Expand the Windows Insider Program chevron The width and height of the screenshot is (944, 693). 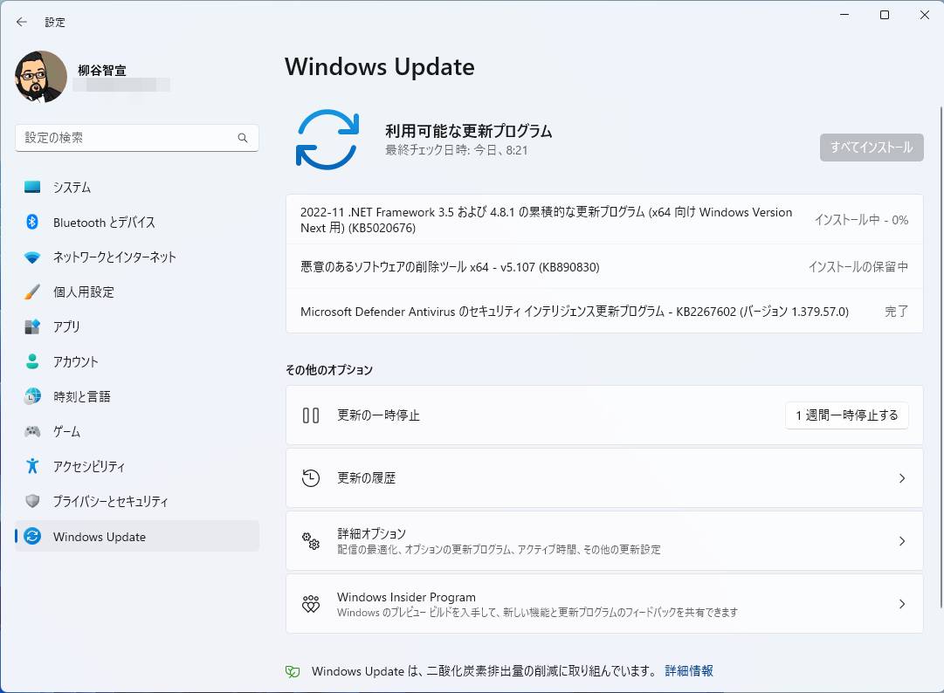[x=902, y=604]
